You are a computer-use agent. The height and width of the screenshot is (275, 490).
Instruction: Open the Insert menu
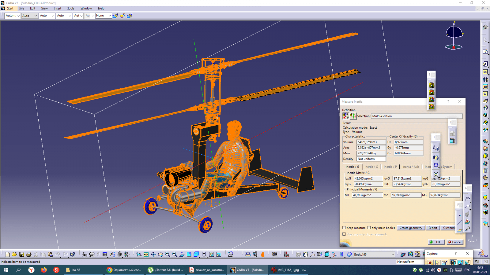[57, 9]
